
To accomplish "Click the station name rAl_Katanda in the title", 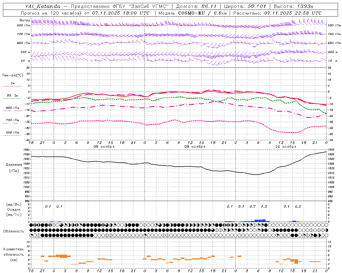I will [x=43, y=6].
